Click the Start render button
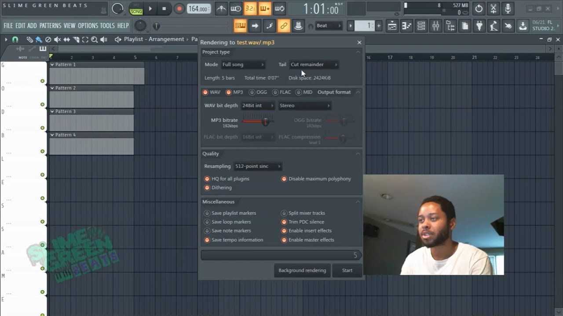563x316 pixels. (x=347, y=270)
